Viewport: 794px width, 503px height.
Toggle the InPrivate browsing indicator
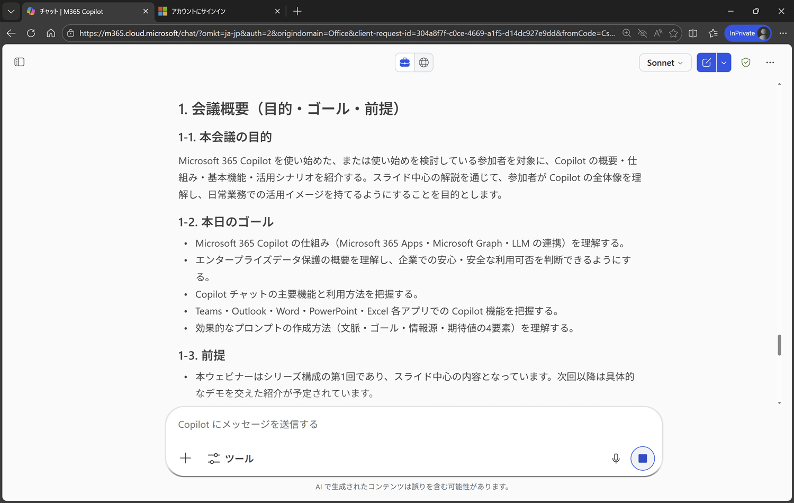pyautogui.click(x=747, y=33)
